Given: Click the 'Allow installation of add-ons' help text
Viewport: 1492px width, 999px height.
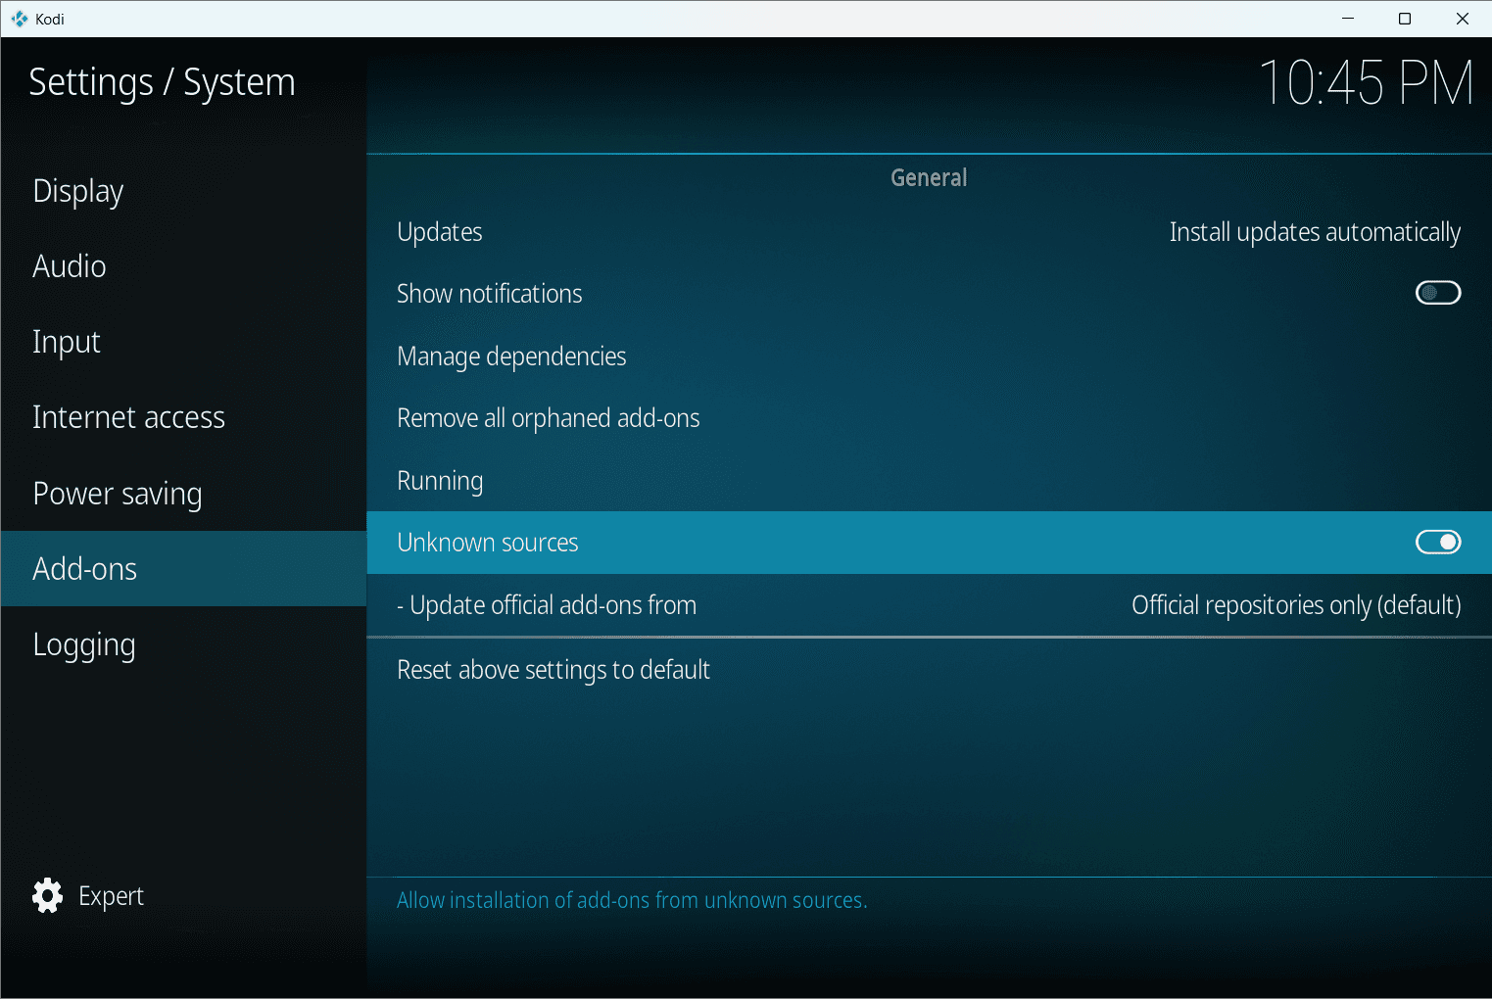Looking at the screenshot, I should coord(632,900).
